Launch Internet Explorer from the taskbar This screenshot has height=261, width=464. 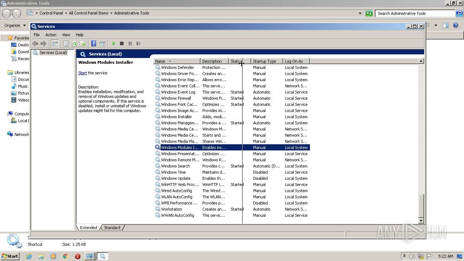pos(29,256)
